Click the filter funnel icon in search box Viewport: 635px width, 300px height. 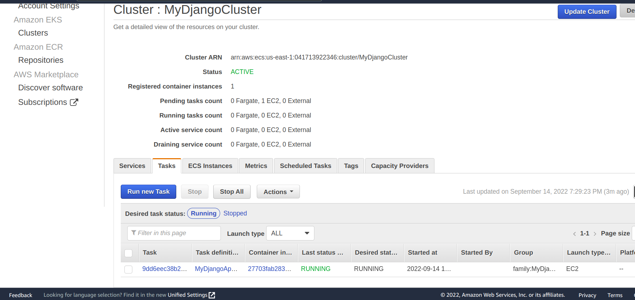click(x=134, y=233)
